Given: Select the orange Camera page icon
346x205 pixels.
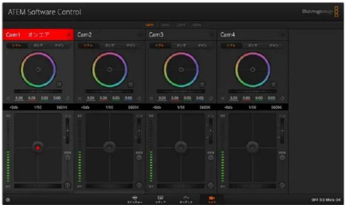Looking at the screenshot, I should click(x=212, y=199).
